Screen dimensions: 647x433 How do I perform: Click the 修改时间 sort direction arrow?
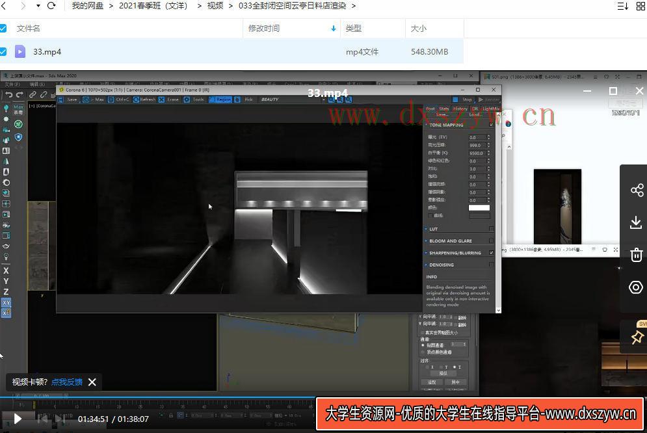pyautogui.click(x=334, y=29)
